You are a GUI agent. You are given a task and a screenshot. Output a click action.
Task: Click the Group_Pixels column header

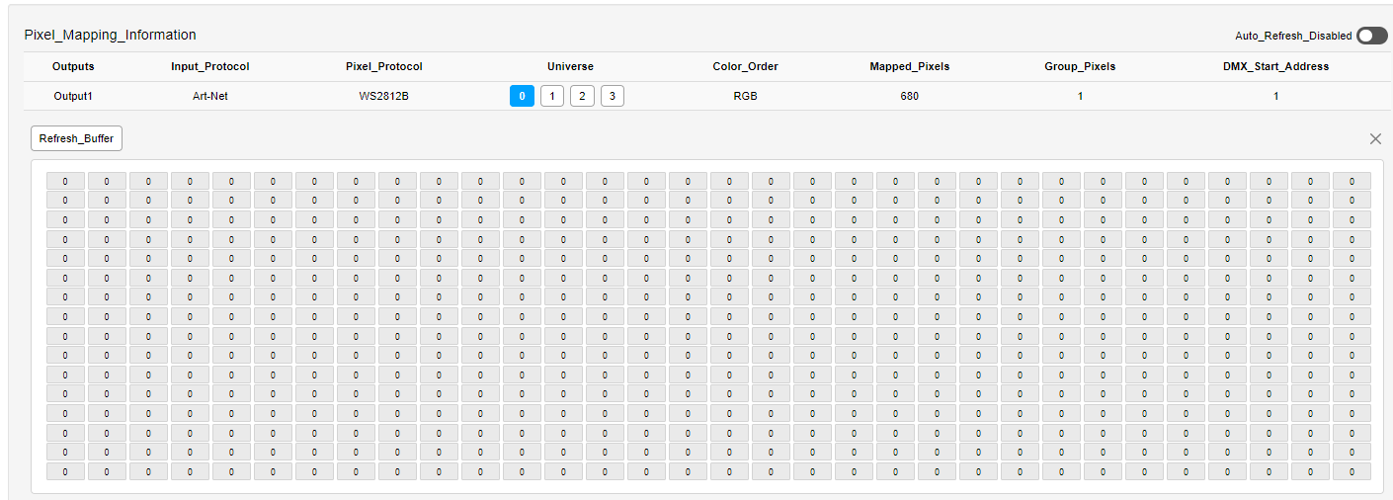pyautogui.click(x=1080, y=66)
